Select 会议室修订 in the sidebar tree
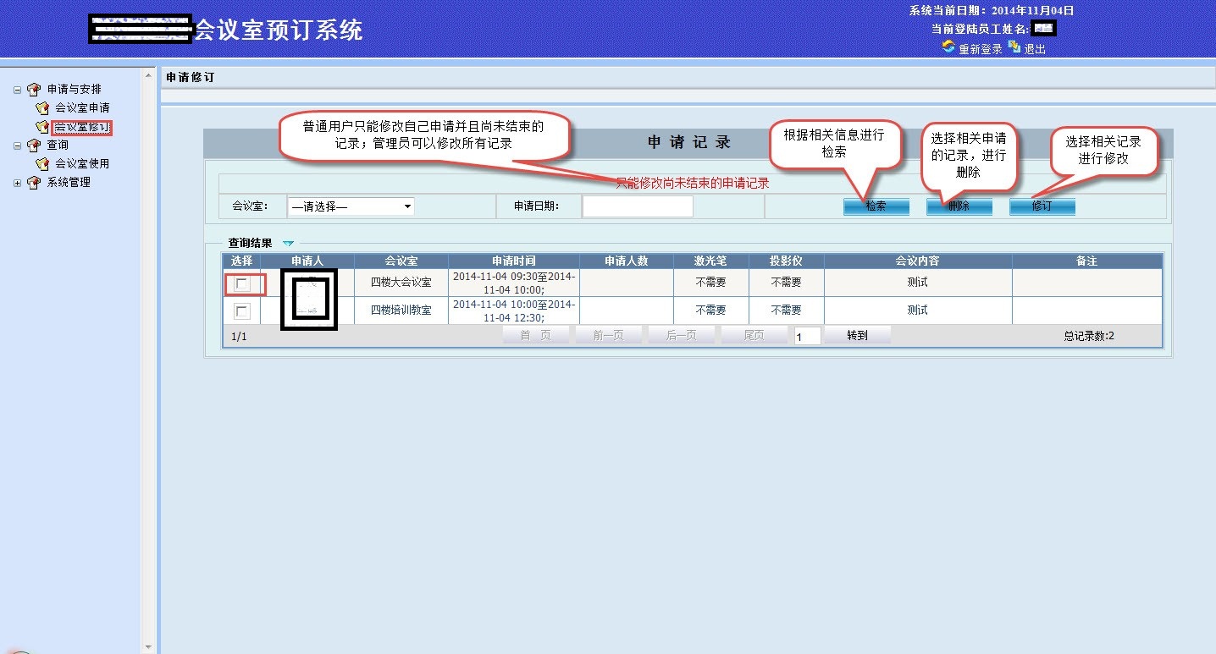 [x=82, y=127]
